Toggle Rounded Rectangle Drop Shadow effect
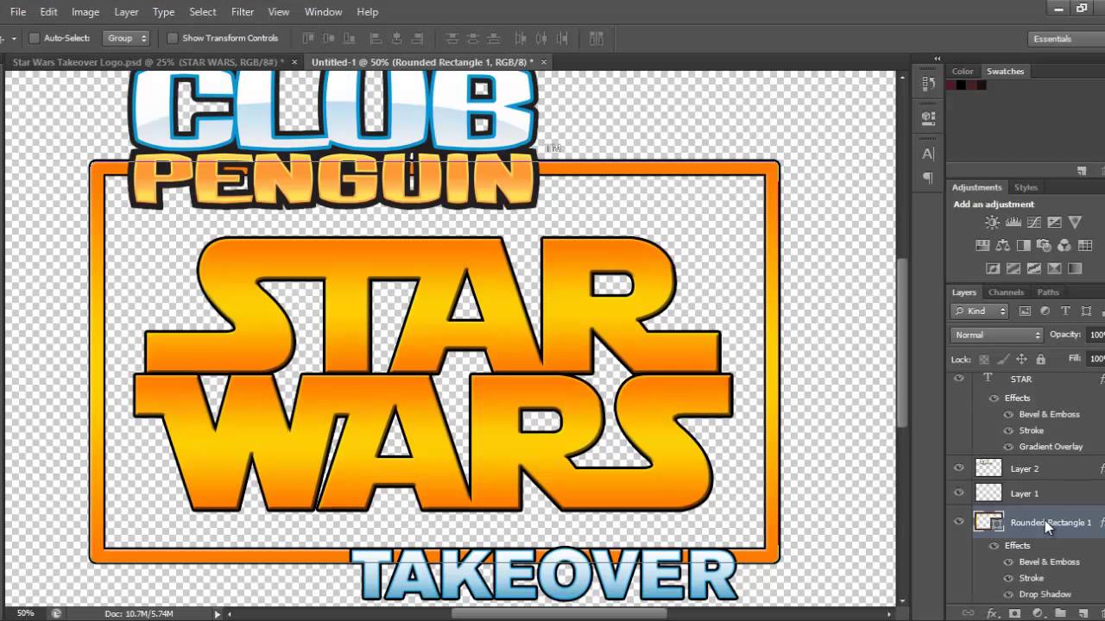 1008,594
